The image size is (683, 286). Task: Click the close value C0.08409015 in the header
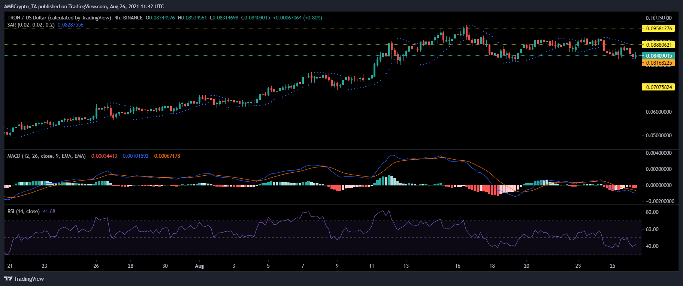pyautogui.click(x=256, y=18)
